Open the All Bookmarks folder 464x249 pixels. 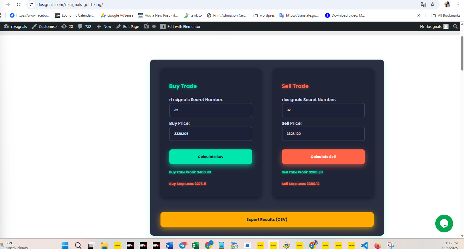pyautogui.click(x=445, y=15)
